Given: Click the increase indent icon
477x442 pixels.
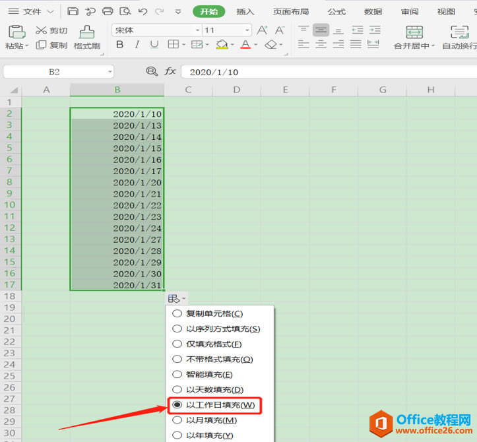Looking at the screenshot, I should pyautogui.click(x=375, y=30).
